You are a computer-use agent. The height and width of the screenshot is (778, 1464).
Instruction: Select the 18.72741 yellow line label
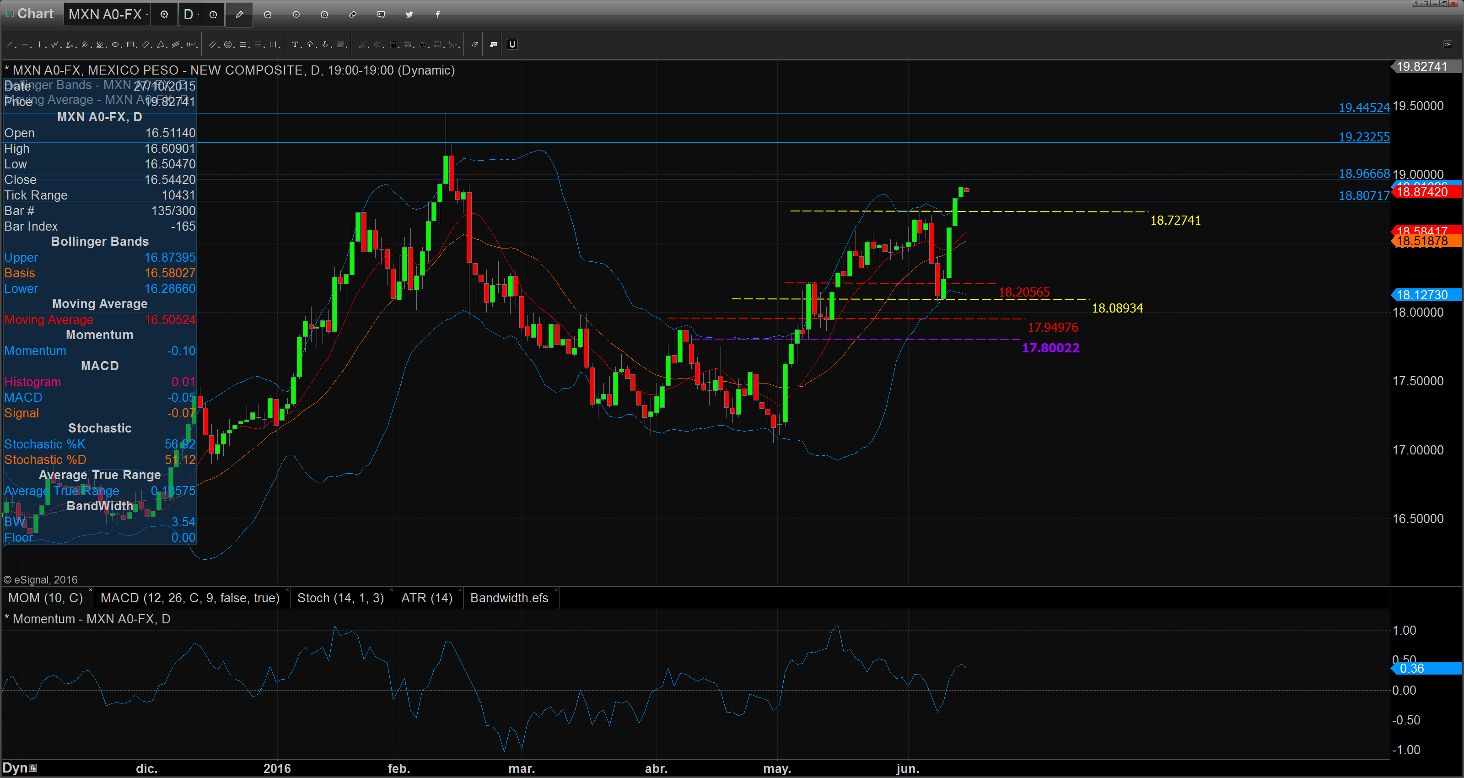pos(1175,220)
